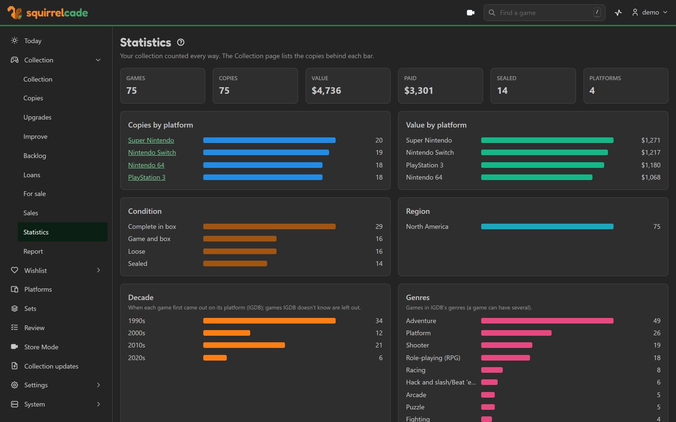Open the For sale page
Screen dimensions: 676x422
(62, 194)
